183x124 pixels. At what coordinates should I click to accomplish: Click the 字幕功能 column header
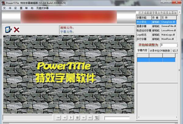[144, 18]
